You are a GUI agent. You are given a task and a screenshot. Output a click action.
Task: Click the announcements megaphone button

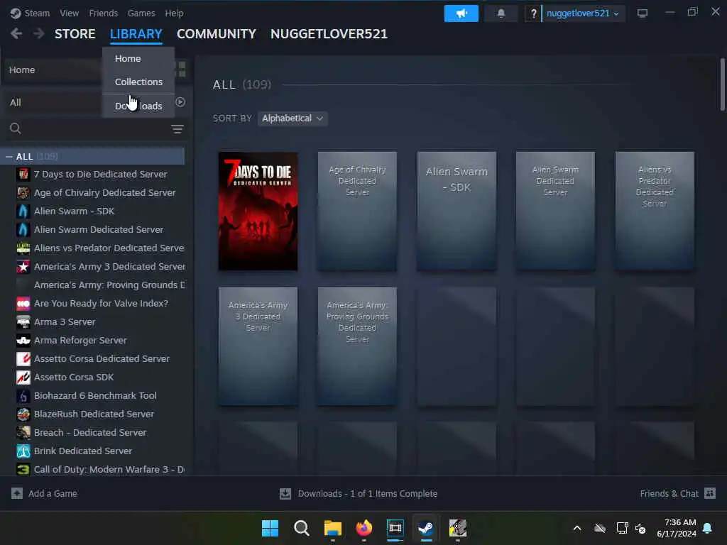[461, 13]
